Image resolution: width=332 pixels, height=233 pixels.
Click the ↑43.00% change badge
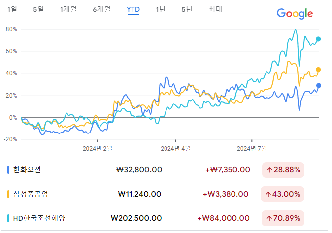[282, 194]
